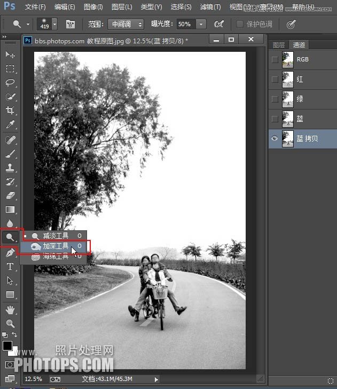Click status bar preview icon beside zoom
Viewport: 337px width, 389px height.
point(55,379)
